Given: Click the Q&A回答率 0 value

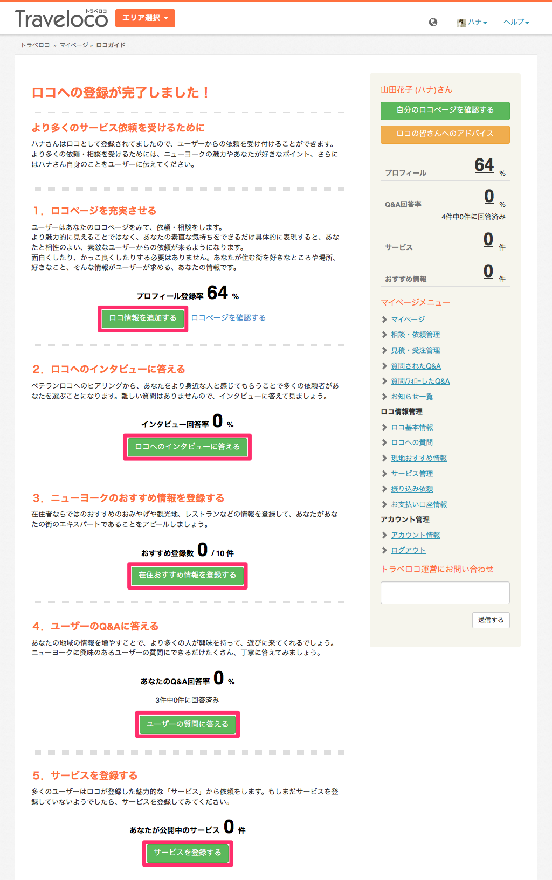Looking at the screenshot, I should click(x=489, y=196).
